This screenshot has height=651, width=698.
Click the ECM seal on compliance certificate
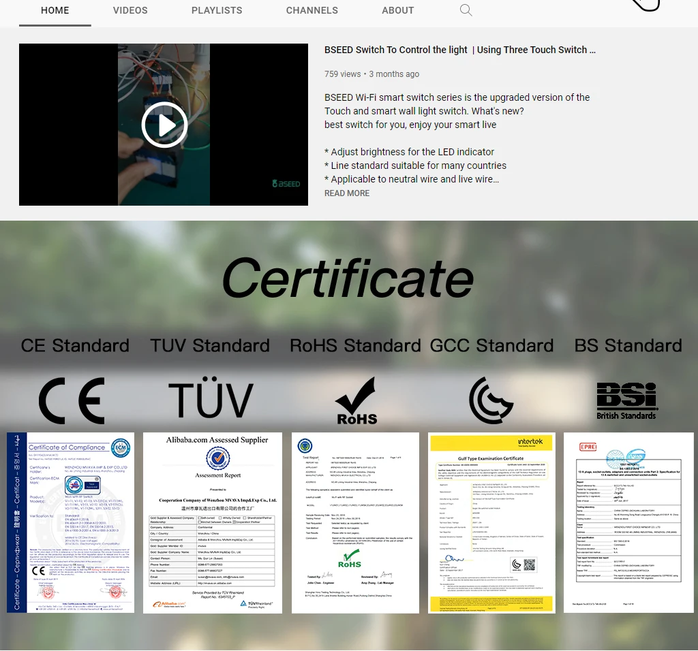[121, 448]
